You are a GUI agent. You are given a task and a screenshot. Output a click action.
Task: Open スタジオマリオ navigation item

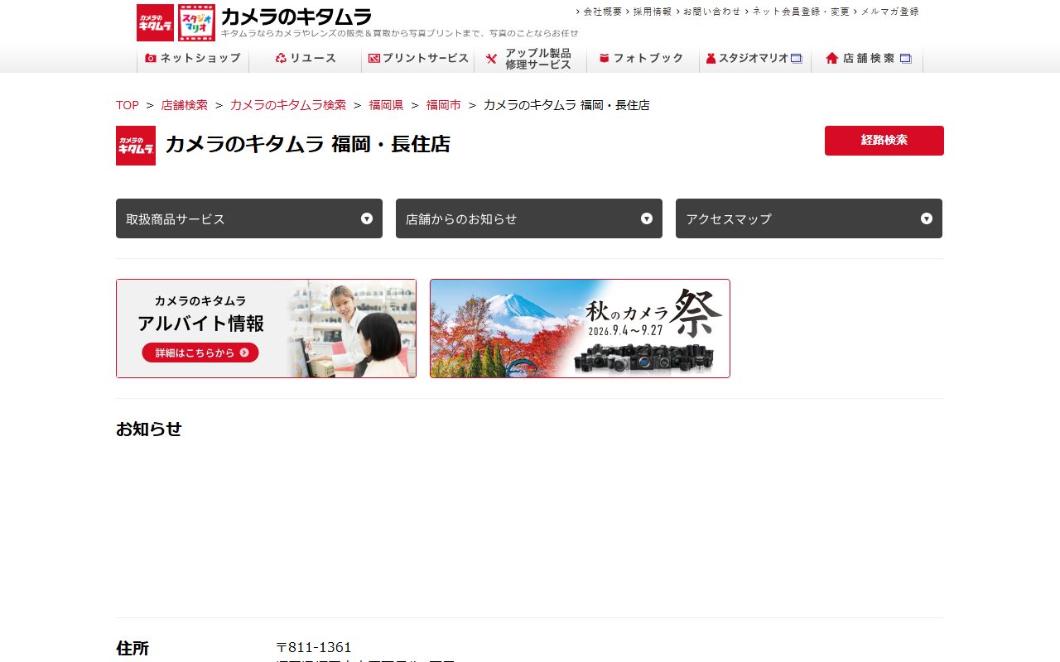pos(754,59)
